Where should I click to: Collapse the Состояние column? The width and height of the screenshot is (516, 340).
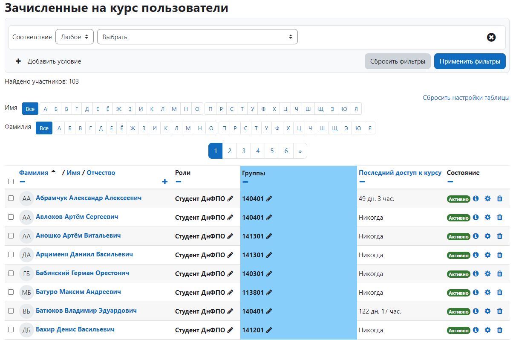point(450,182)
